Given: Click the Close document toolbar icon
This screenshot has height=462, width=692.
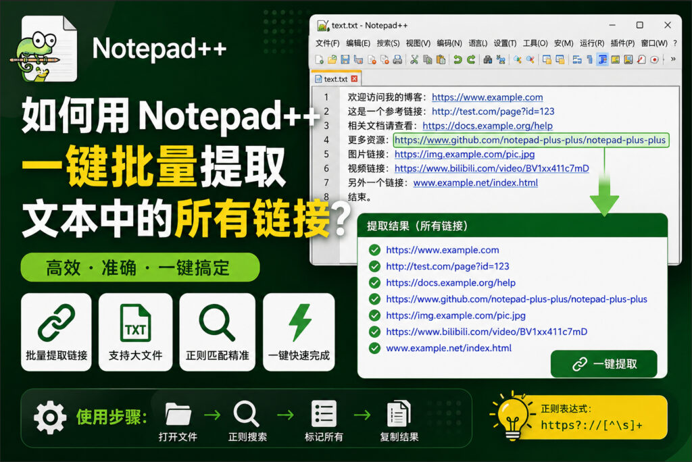Looking at the screenshot, I should pos(372,59).
